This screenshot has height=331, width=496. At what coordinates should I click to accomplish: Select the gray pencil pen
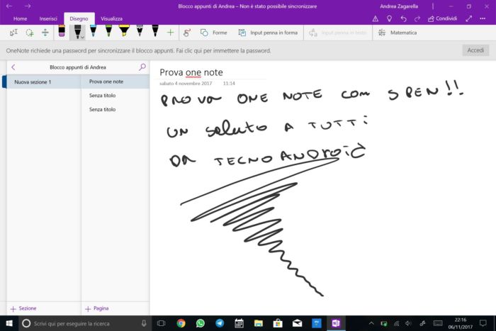click(x=140, y=31)
